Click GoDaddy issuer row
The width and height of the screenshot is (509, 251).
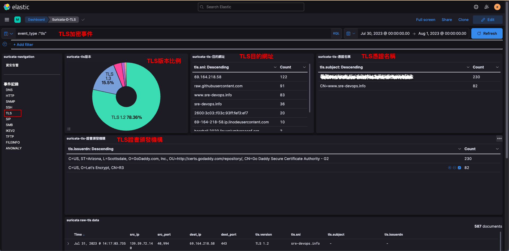[283, 159]
